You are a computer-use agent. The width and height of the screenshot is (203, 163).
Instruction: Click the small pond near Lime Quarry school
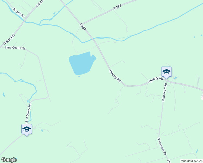click(42, 130)
